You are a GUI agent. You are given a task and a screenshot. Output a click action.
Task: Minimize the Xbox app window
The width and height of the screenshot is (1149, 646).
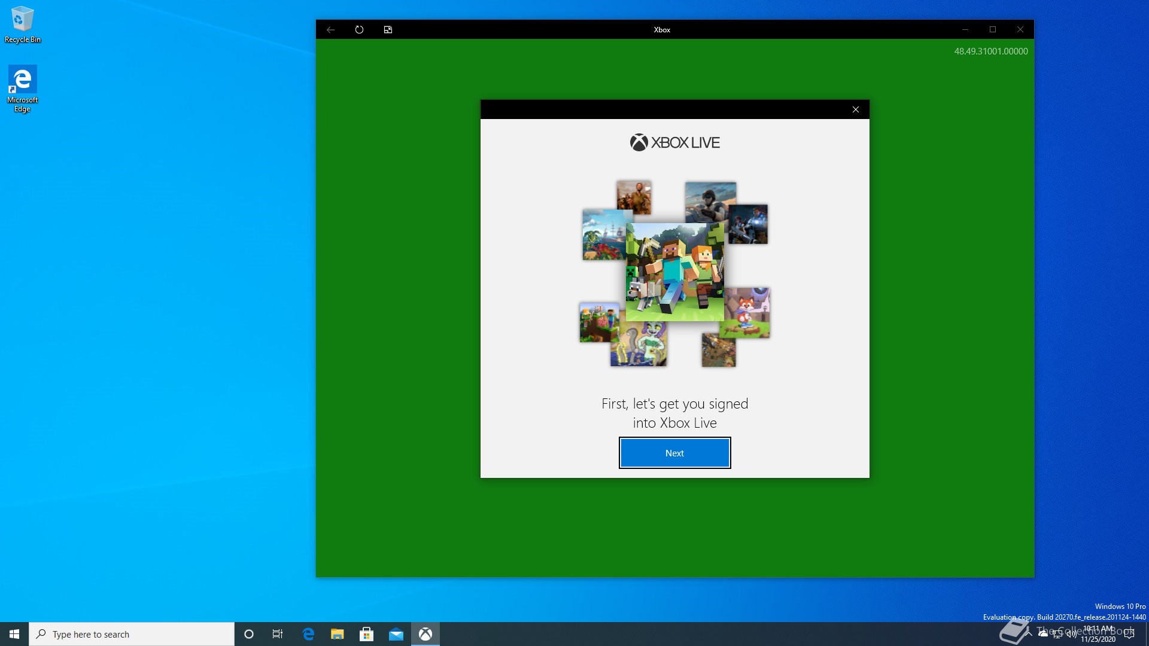pos(965,29)
